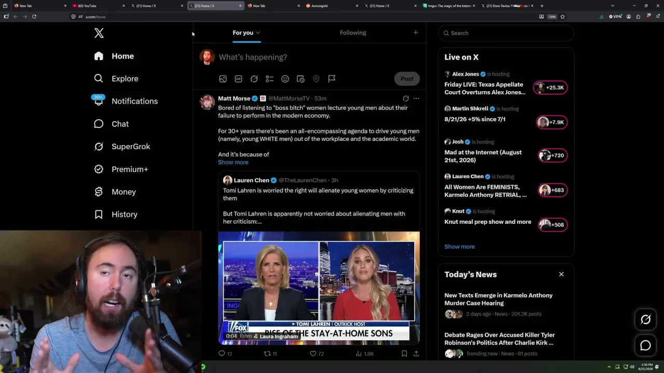
Task: Focus the Search input
Action: [x=506, y=33]
